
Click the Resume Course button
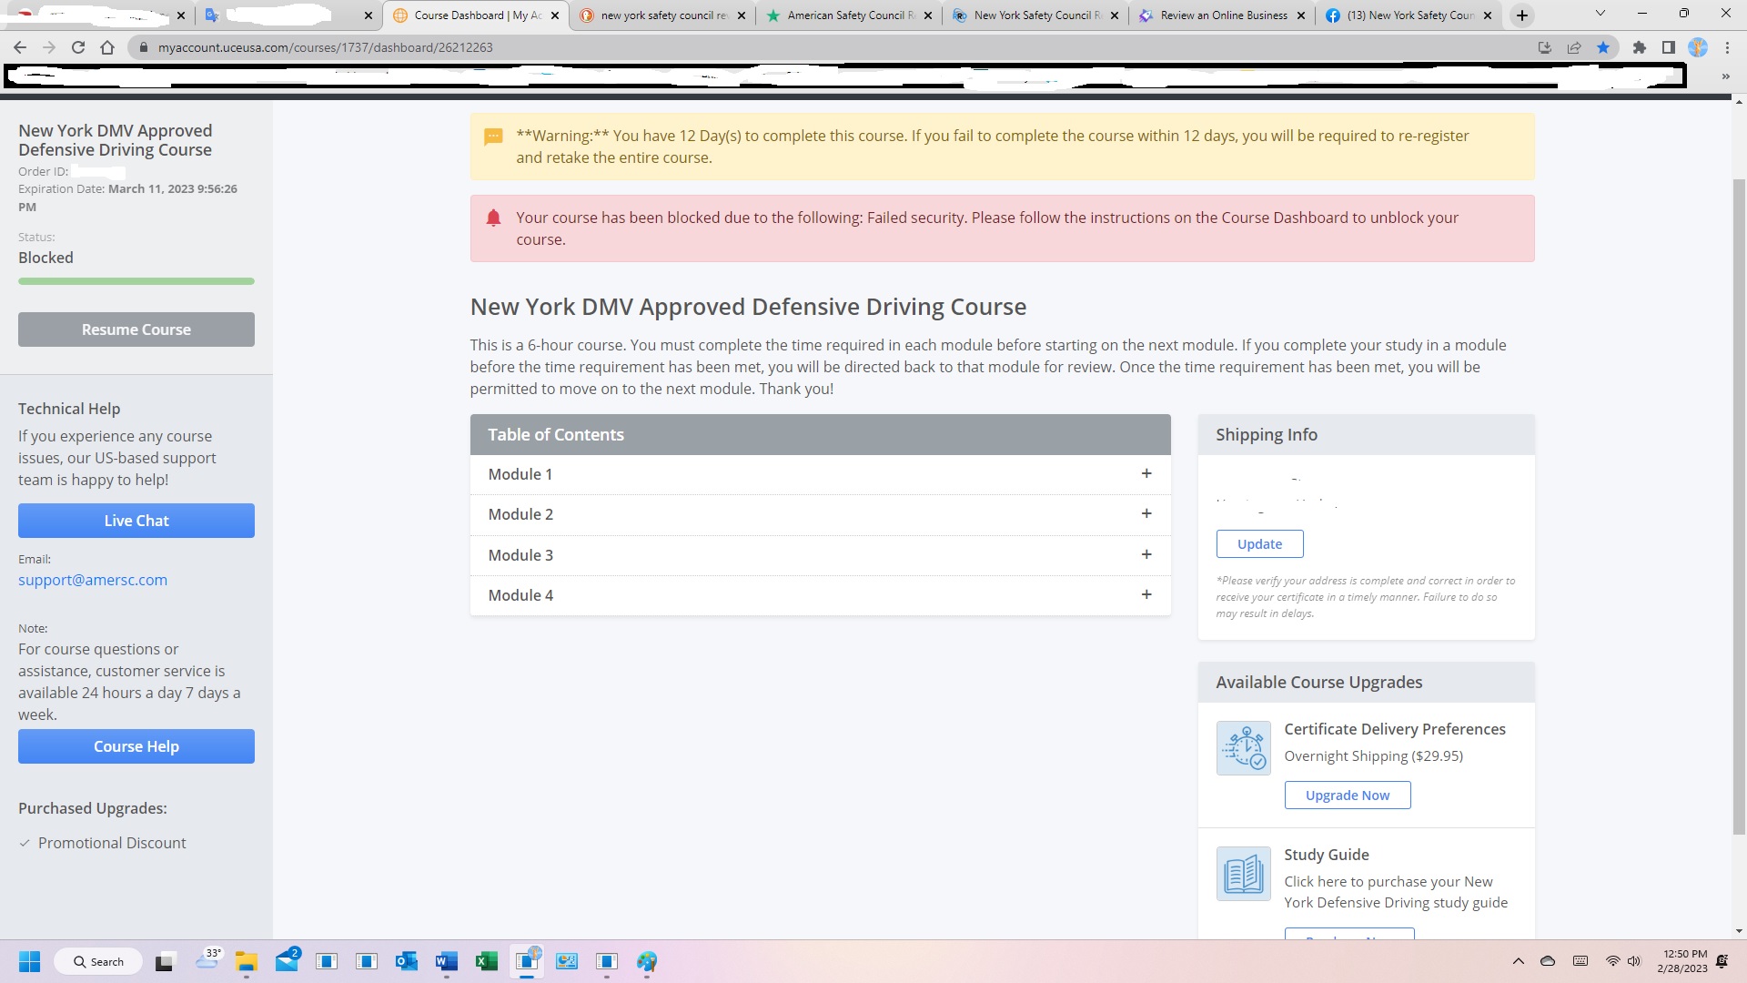pos(136,329)
